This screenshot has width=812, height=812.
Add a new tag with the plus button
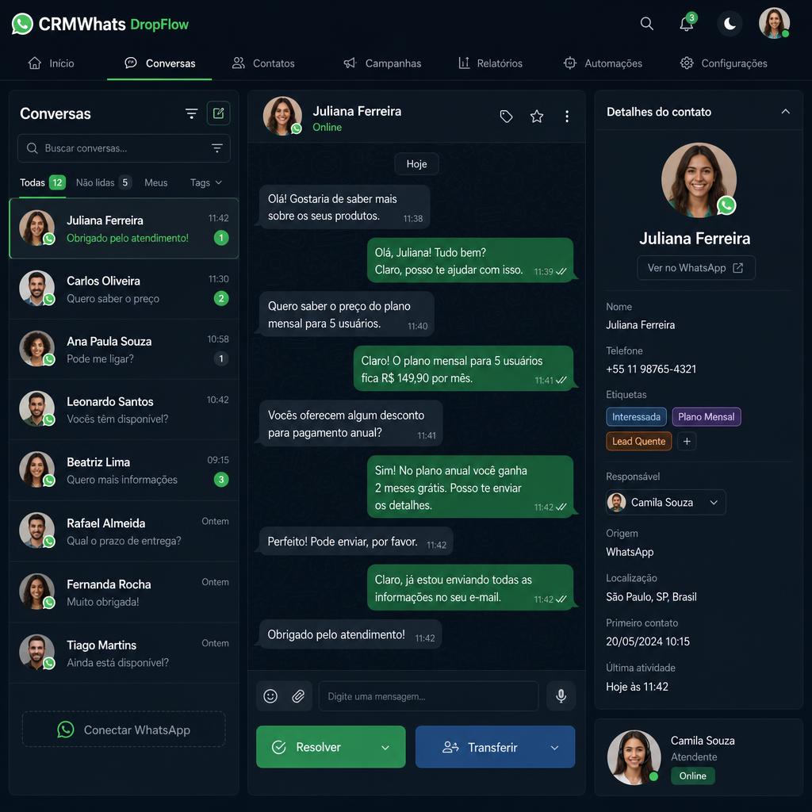[687, 441]
